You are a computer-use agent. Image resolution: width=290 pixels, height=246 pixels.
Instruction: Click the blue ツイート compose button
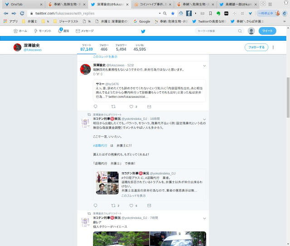point(267,31)
